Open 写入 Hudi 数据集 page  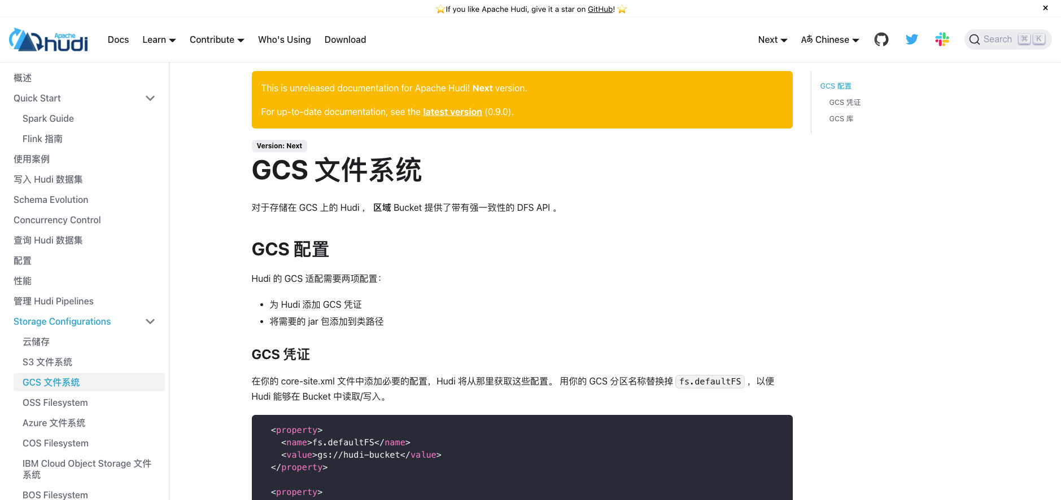click(48, 179)
